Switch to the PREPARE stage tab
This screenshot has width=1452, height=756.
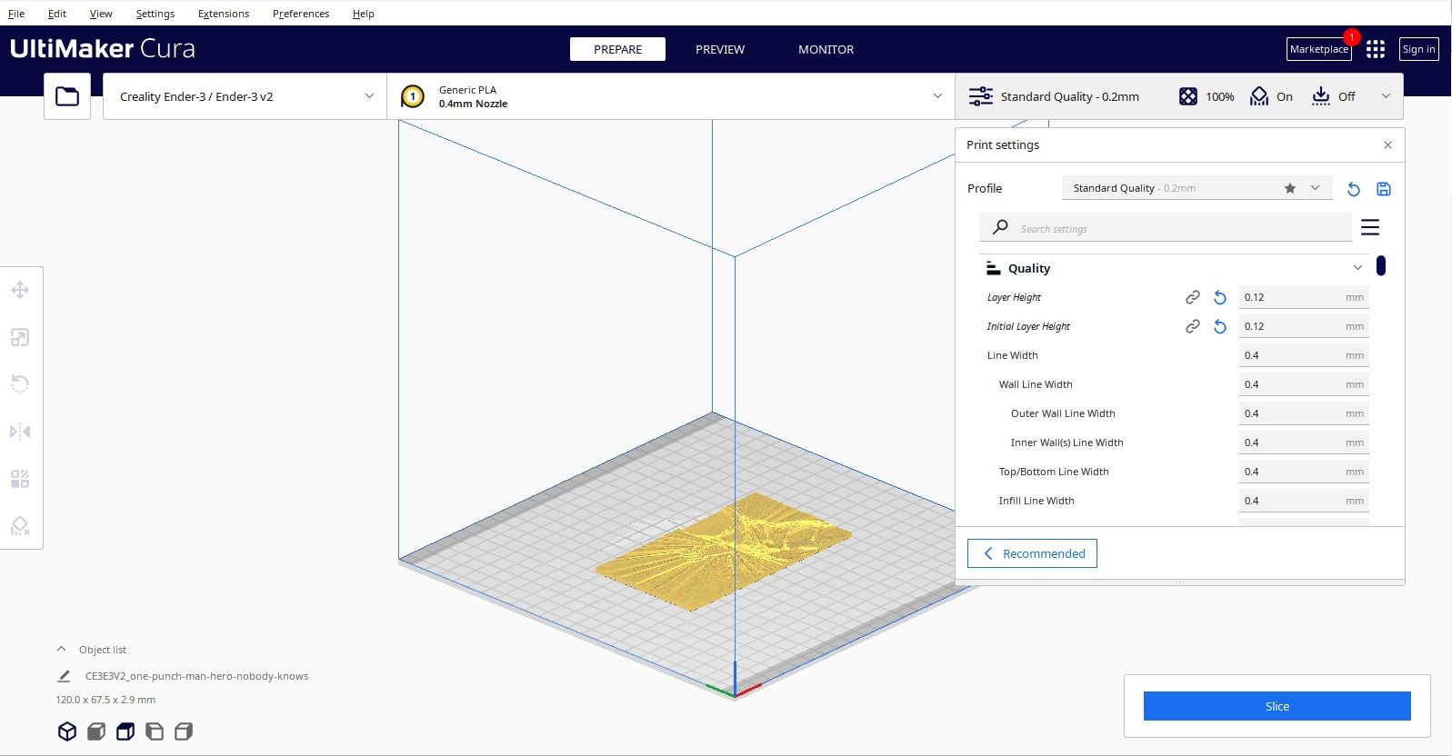tap(617, 49)
